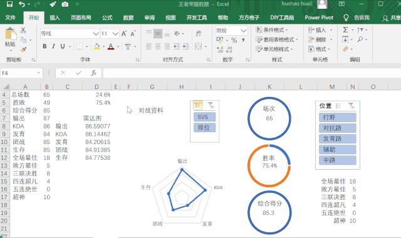Select 5V5 in the slicer
Screen dimensions: 401x238
click(205, 117)
